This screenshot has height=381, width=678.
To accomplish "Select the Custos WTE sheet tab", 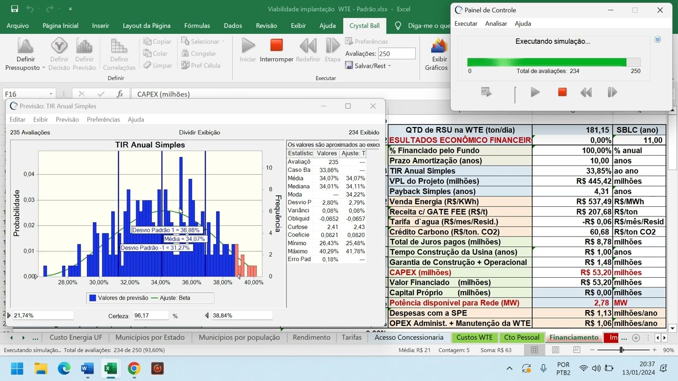I will point(475,337).
